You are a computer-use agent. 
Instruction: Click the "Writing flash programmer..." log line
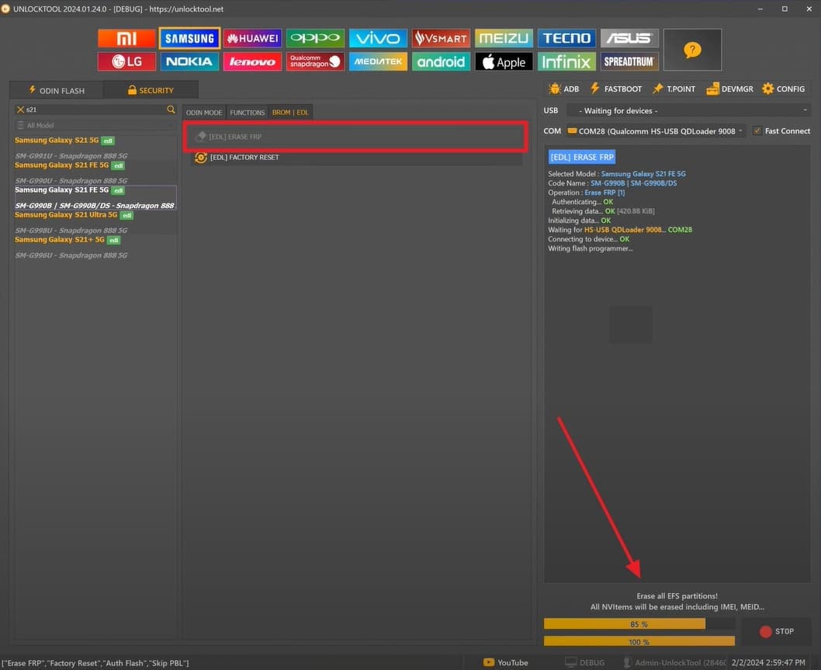(x=590, y=248)
